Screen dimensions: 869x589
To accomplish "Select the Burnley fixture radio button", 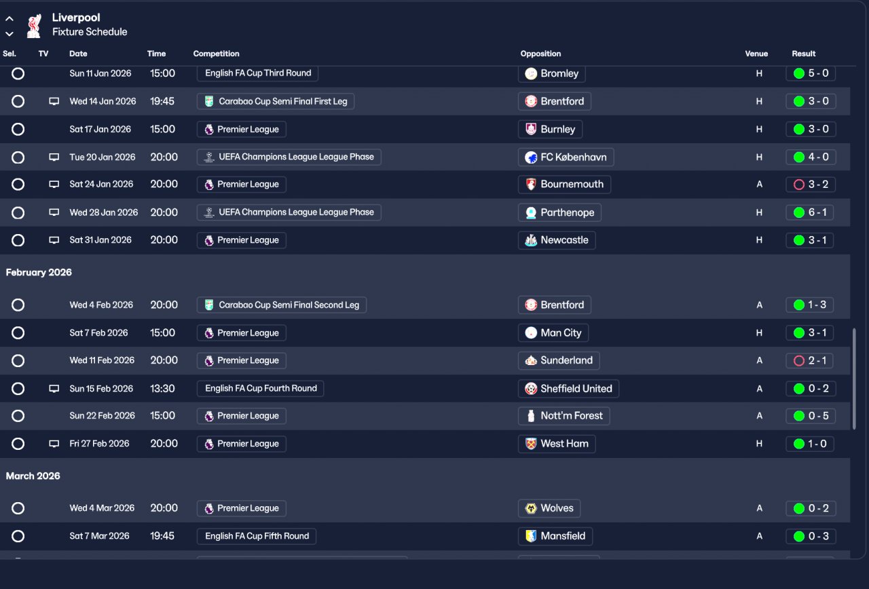I will (x=18, y=129).
